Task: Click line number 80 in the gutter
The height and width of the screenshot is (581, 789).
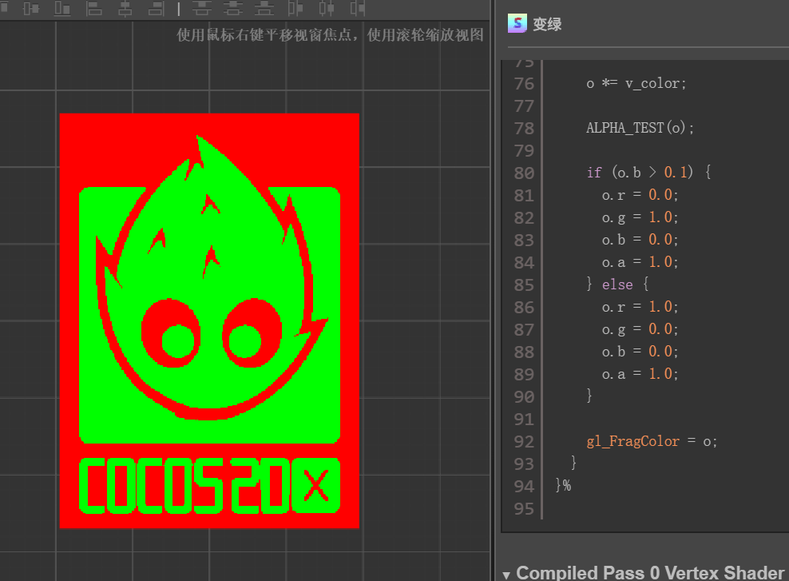Action: coord(524,173)
